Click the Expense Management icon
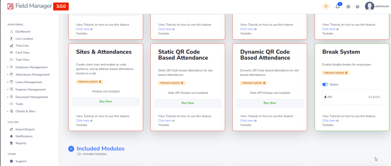The height and width of the screenshot is (166, 391). (11, 89)
